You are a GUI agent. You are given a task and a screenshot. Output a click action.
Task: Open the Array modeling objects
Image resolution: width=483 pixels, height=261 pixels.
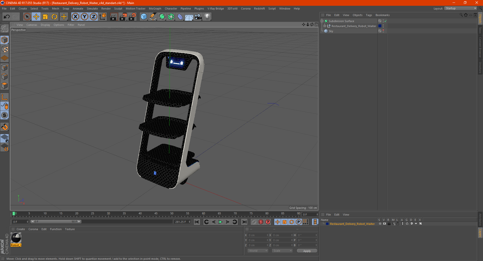(171, 17)
